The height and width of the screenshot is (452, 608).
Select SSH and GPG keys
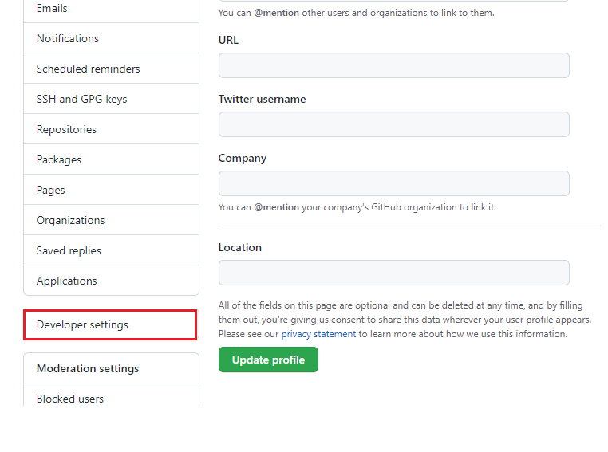tap(111, 99)
